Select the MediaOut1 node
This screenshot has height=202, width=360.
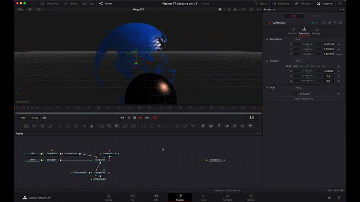pos(216,160)
